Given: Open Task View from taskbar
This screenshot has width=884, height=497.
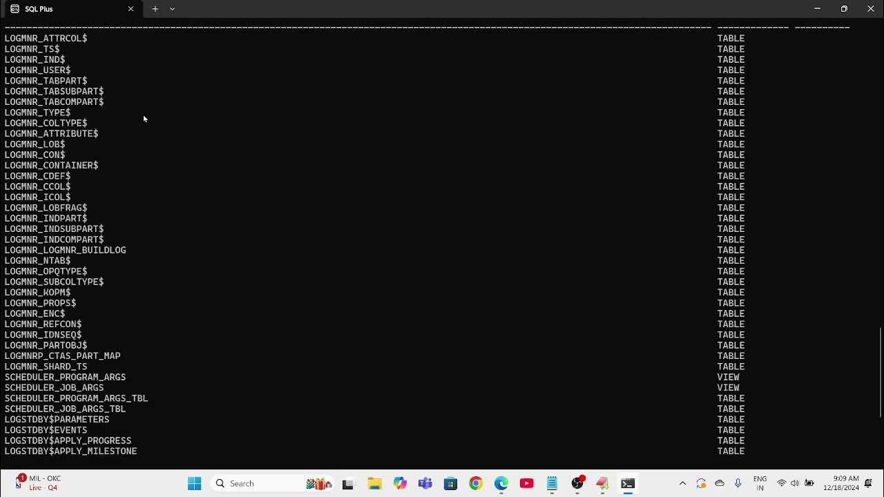Looking at the screenshot, I should pos(347,483).
